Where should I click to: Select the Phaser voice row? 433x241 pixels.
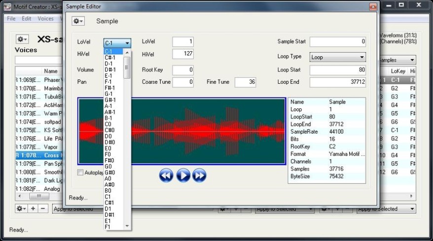coord(39,80)
